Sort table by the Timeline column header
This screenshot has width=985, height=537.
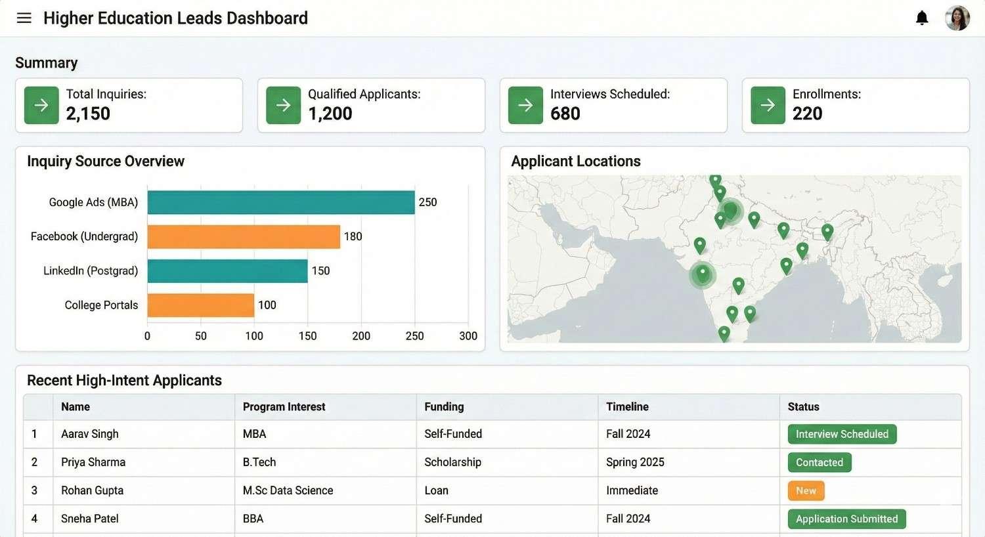point(627,406)
